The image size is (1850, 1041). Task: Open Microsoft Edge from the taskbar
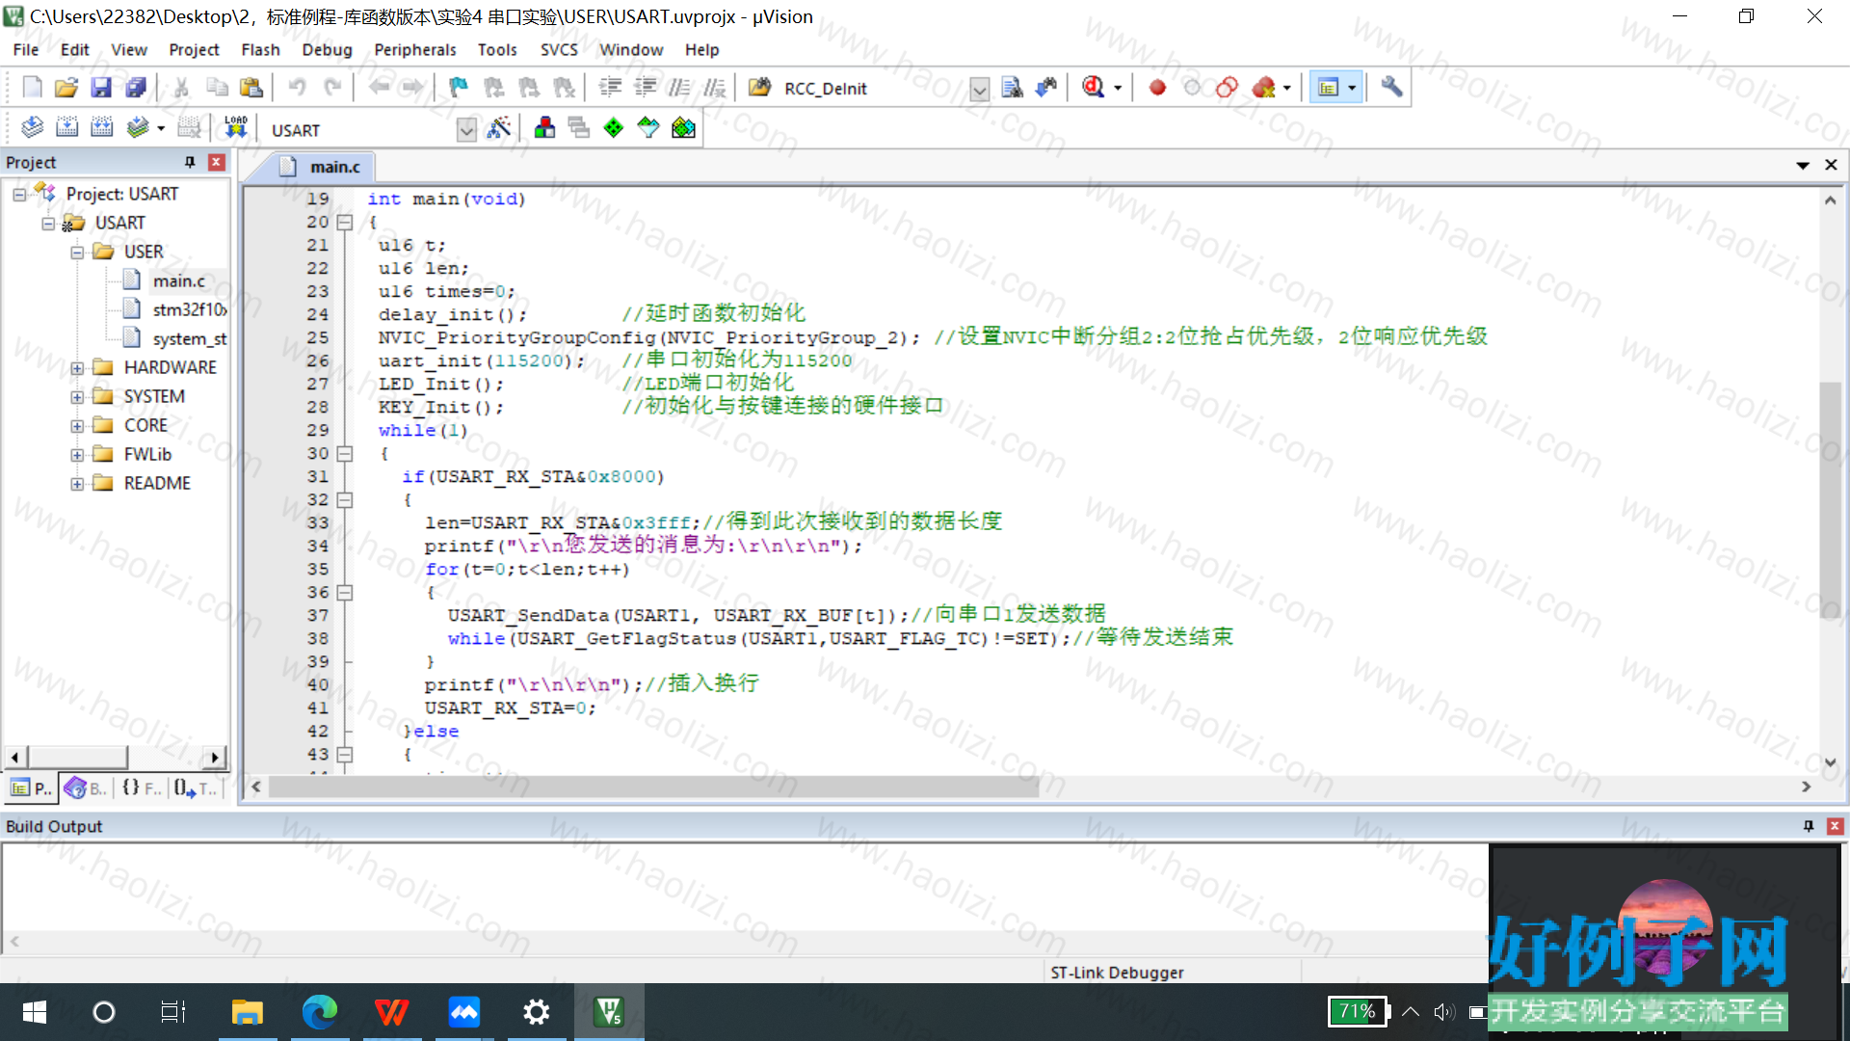[x=320, y=1012]
